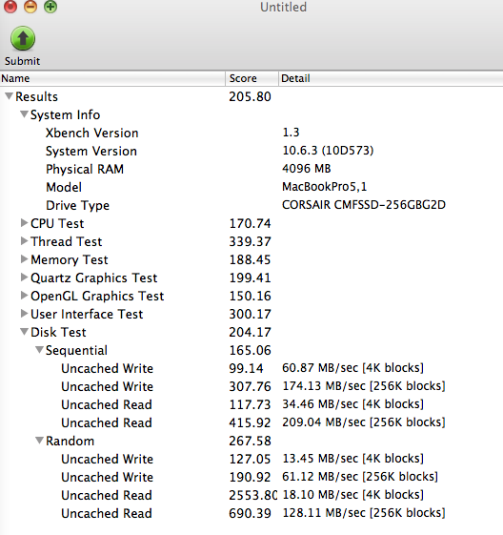Select the Model row
This screenshot has width=503, height=535.
(x=251, y=187)
